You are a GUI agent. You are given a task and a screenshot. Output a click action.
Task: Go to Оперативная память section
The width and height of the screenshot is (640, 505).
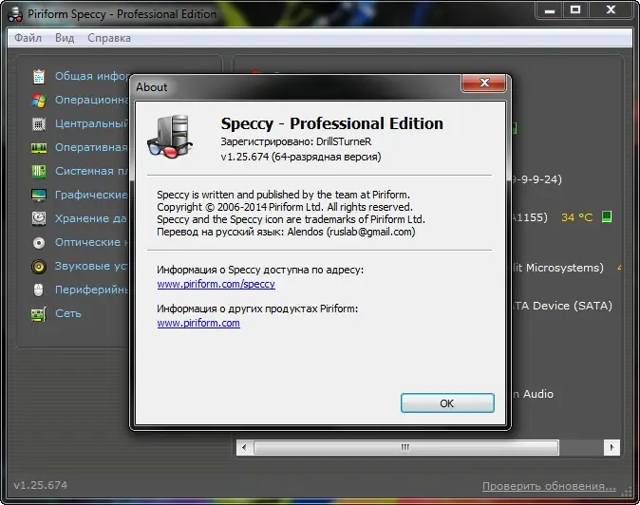click(92, 147)
